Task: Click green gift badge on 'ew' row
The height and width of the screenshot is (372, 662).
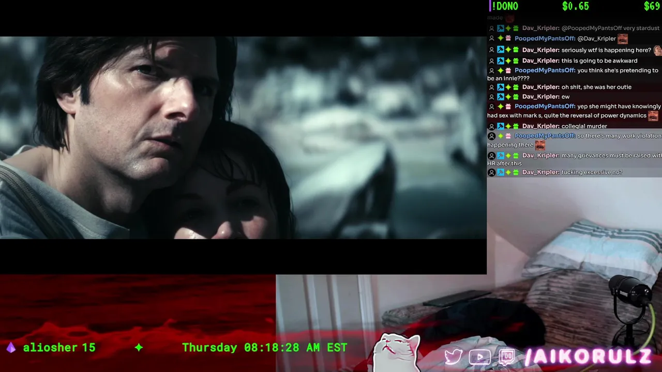Action: click(x=516, y=97)
